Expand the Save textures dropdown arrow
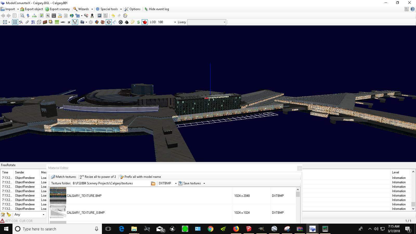The height and width of the screenshot is (234, 416). tap(205, 183)
